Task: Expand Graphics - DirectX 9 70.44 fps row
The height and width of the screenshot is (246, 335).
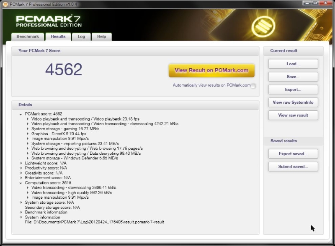Action: [28, 134]
